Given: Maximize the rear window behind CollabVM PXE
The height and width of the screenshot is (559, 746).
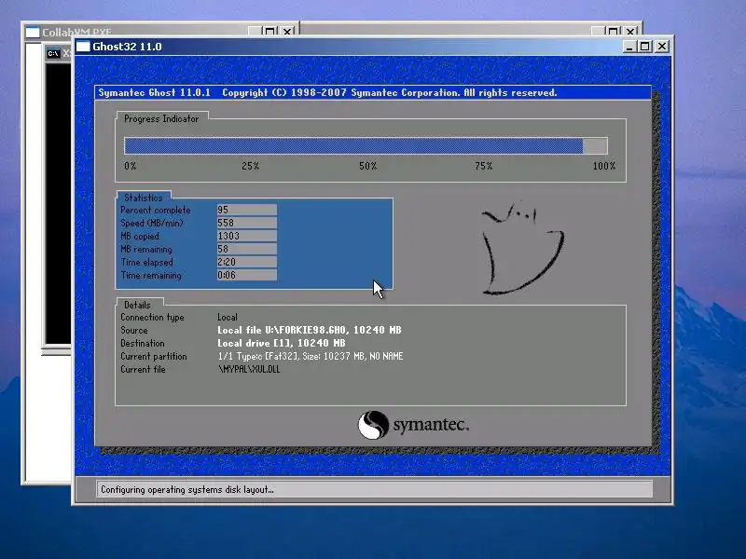Looking at the screenshot, I should click(x=614, y=32).
